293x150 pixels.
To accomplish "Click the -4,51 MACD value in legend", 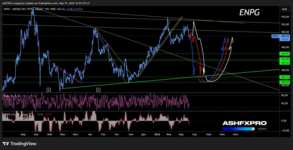I will (x=40, y=114).
